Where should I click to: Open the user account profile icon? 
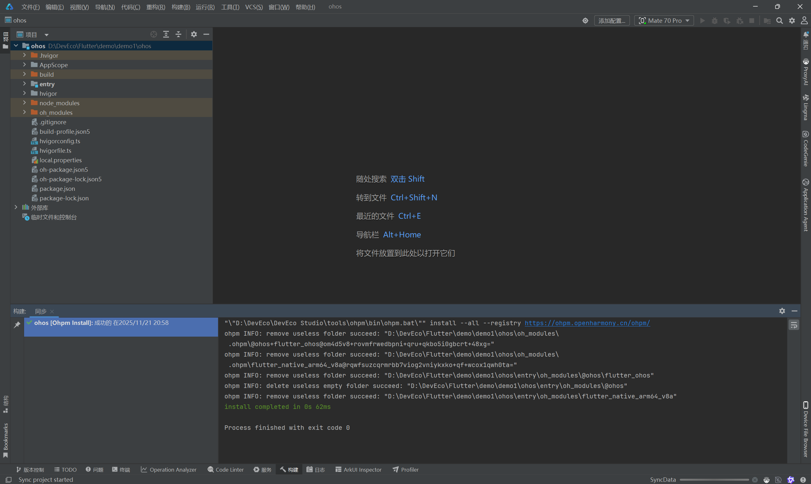pos(804,21)
